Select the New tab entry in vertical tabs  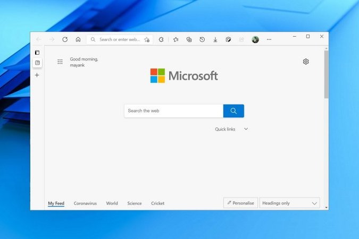coord(37,63)
